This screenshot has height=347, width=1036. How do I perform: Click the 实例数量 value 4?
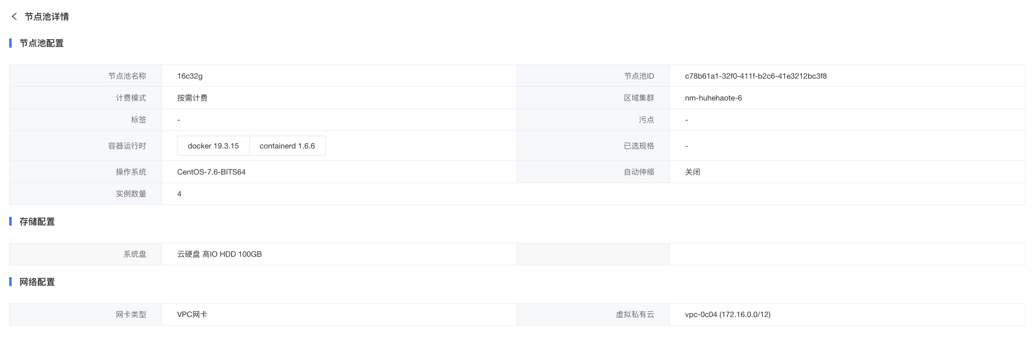(x=179, y=194)
